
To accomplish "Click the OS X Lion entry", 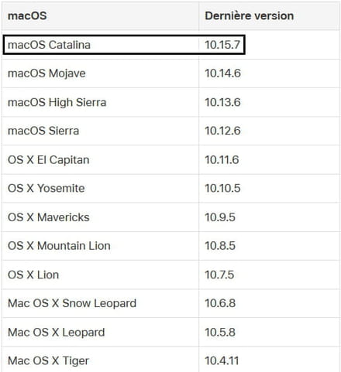I will click(33, 275).
